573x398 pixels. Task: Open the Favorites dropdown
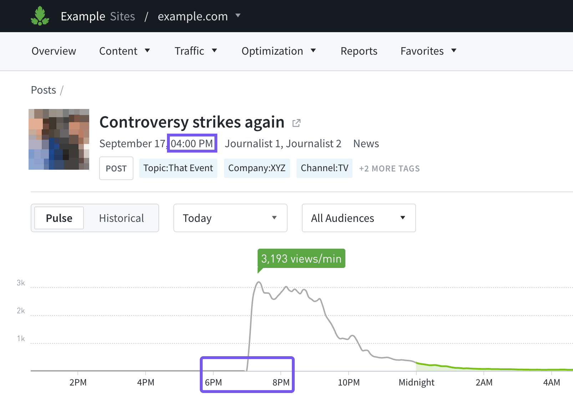click(x=428, y=51)
